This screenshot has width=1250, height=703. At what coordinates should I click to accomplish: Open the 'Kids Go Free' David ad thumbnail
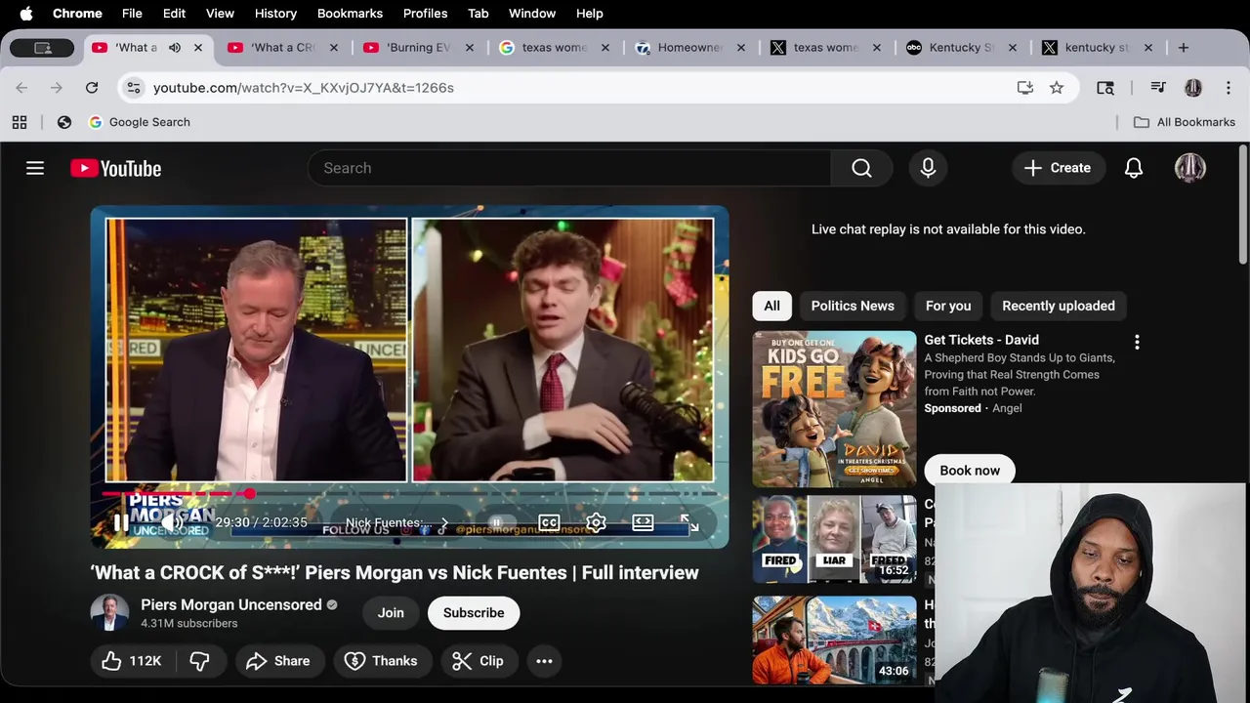(x=834, y=409)
